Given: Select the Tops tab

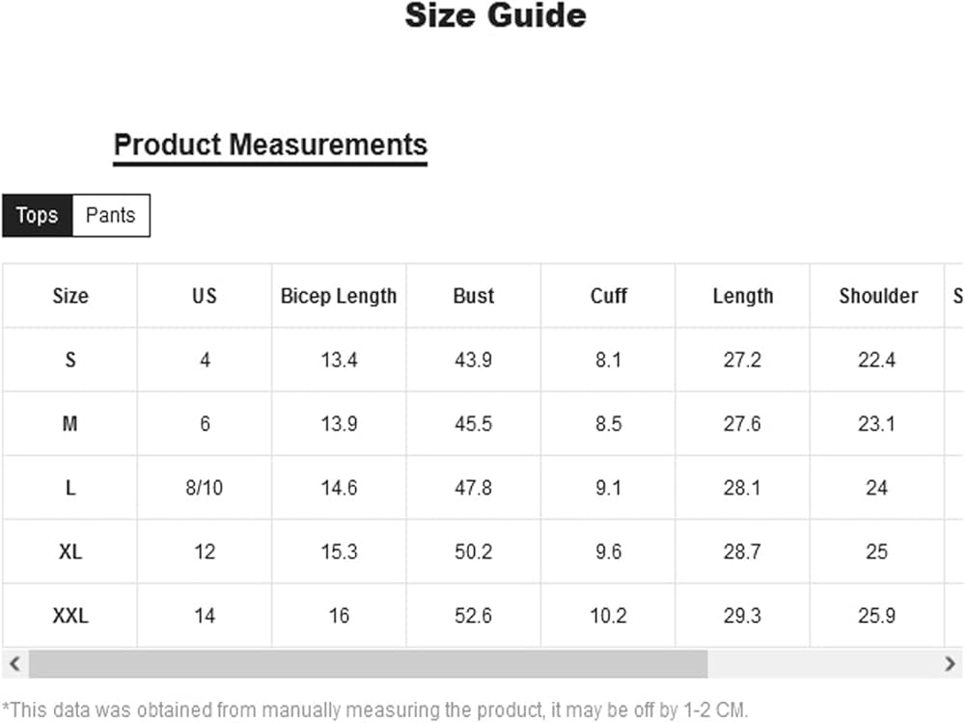Looking at the screenshot, I should [38, 215].
